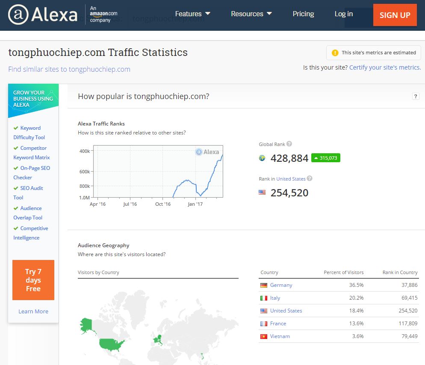Click the US flag beside rank 254,520
Screen dimensions: 425x365
click(262, 193)
